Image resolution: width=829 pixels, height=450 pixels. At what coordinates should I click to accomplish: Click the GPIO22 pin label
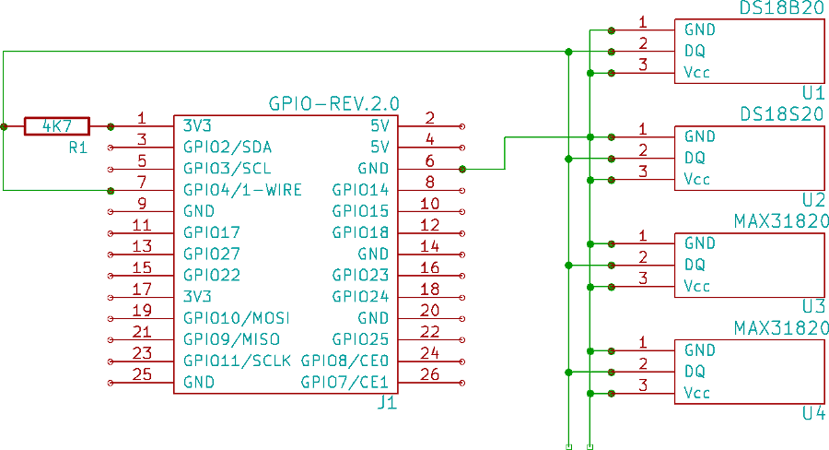click(x=212, y=276)
